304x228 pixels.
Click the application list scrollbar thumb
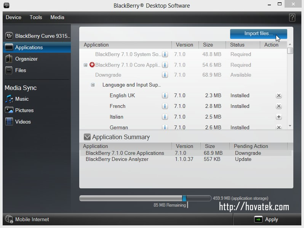point(290,51)
